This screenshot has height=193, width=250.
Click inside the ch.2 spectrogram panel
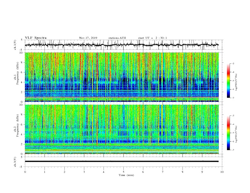pos(122,129)
